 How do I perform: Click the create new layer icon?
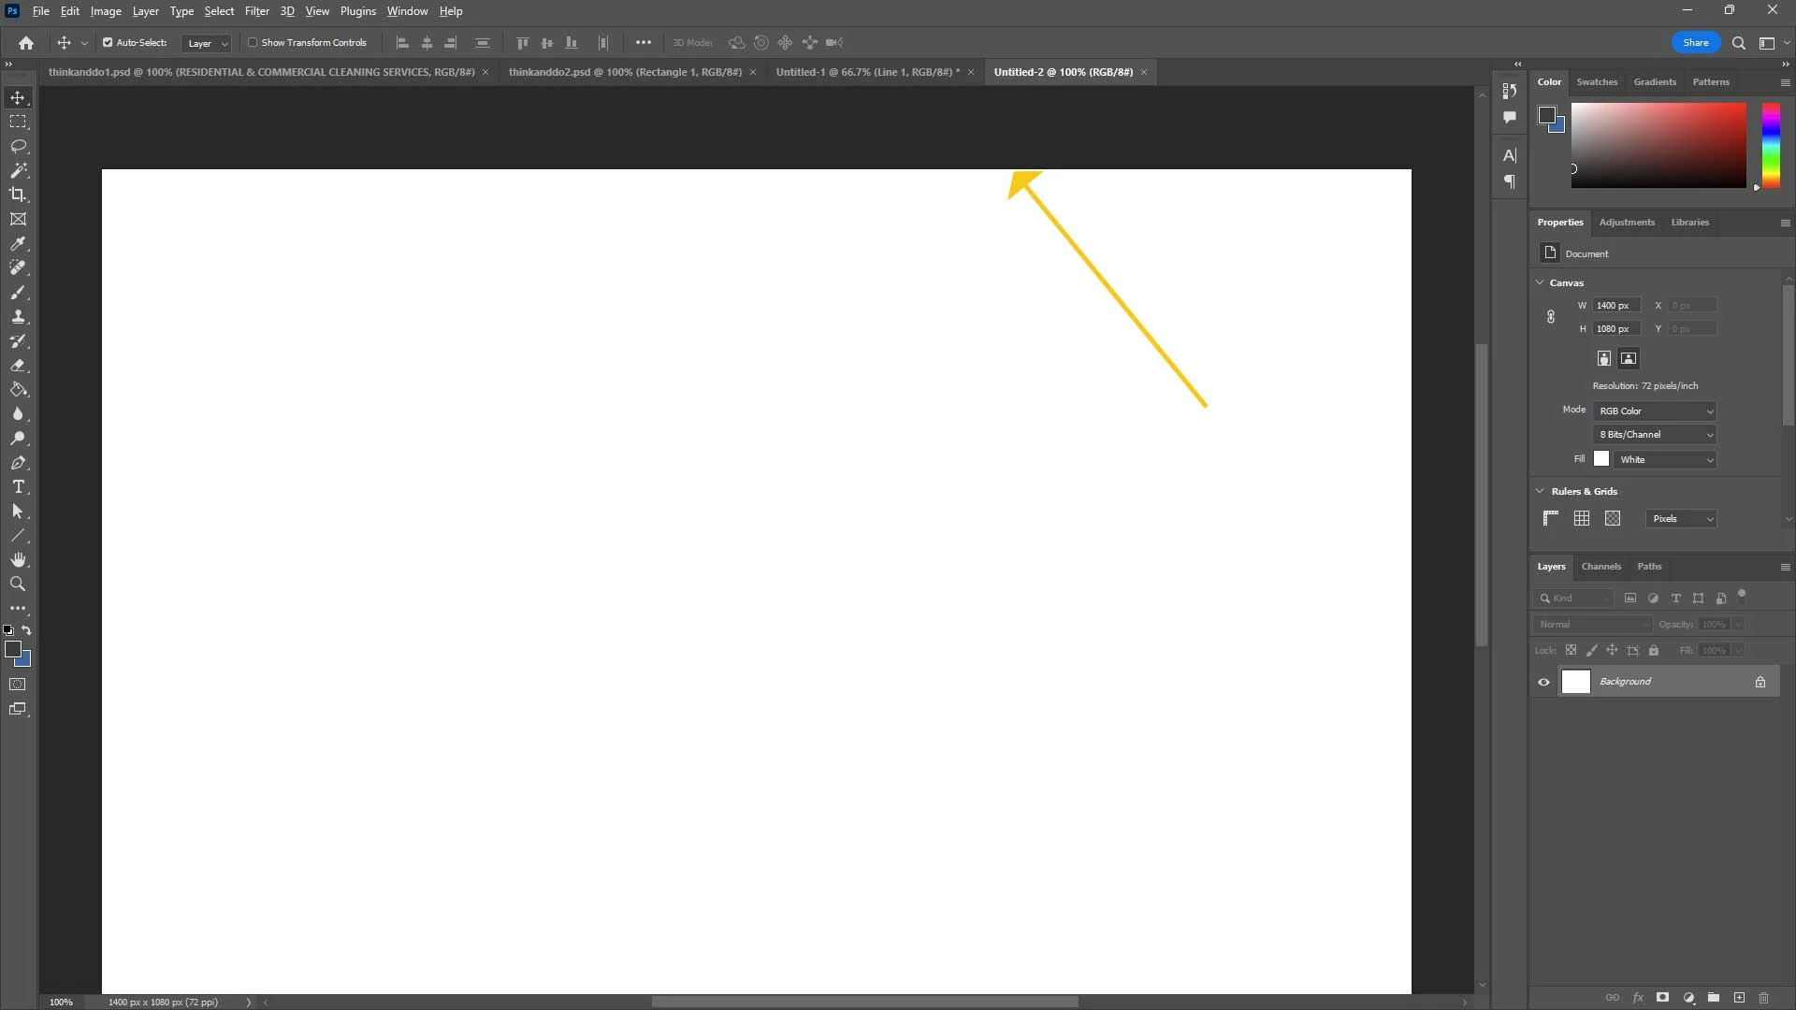coord(1739,998)
